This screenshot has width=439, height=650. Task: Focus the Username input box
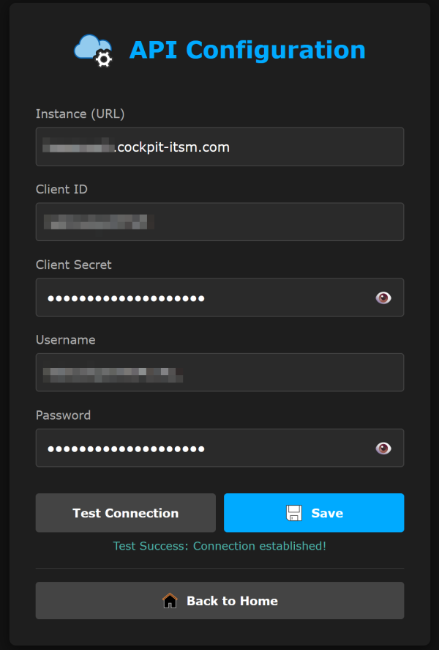coord(219,373)
